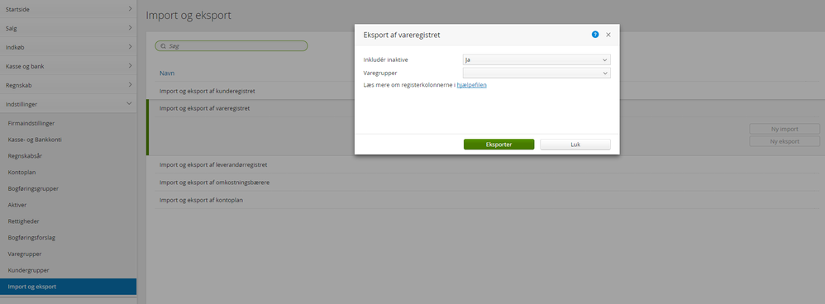Click the green Eksporter button
825x304 pixels.
coord(498,144)
